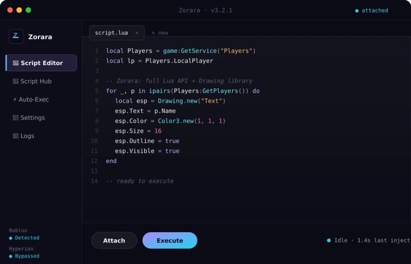Click the Zorara Z logo icon

click(x=16, y=36)
